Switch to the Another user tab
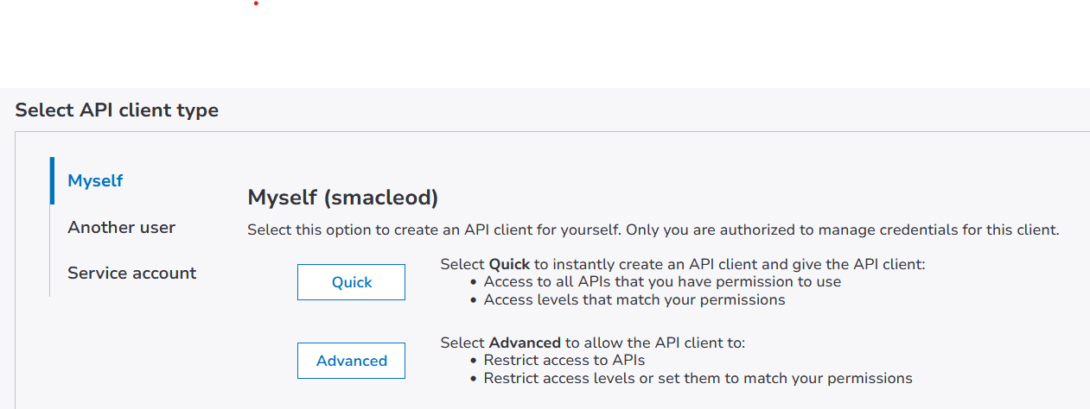The image size is (1090, 409). pos(121,228)
